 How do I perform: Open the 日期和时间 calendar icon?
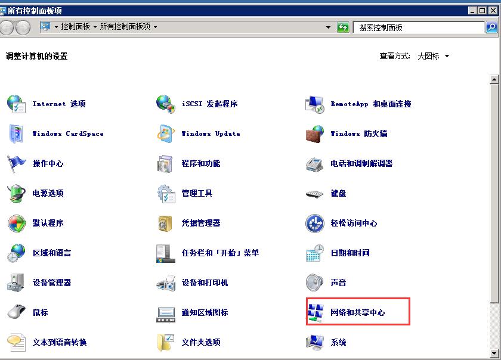coord(315,253)
